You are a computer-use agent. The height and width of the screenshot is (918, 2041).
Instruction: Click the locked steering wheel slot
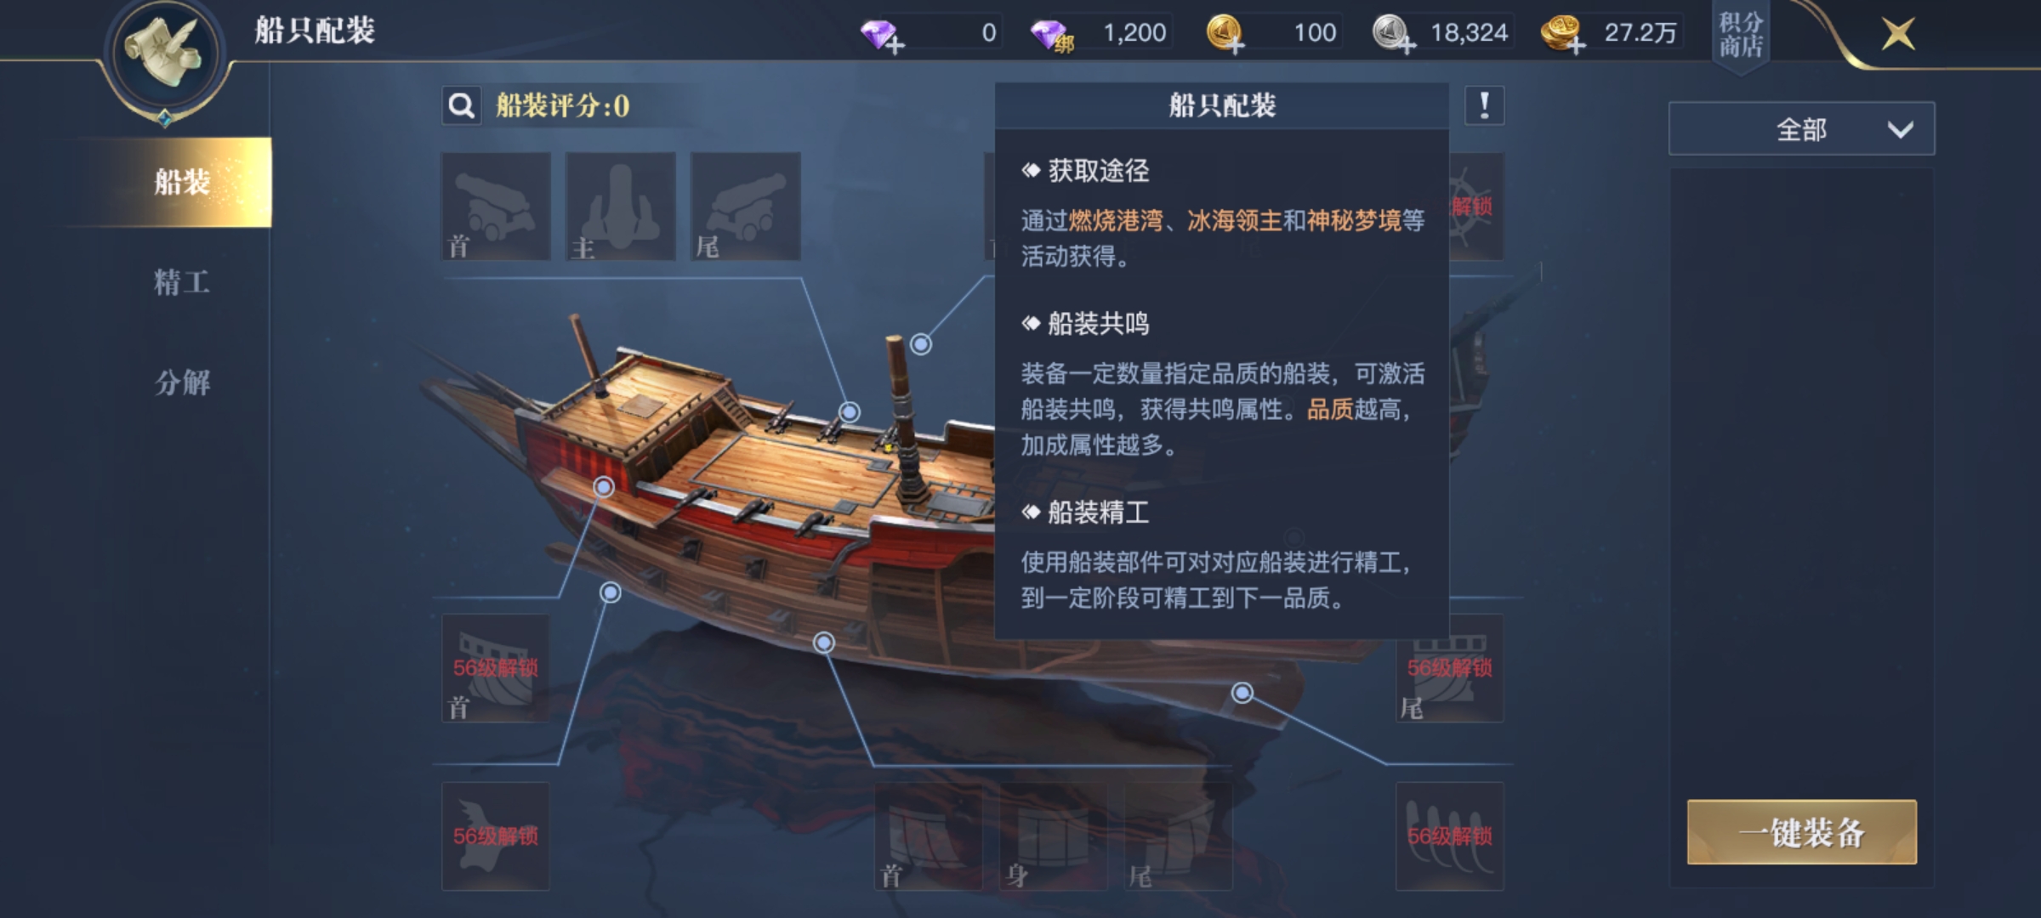(1476, 207)
